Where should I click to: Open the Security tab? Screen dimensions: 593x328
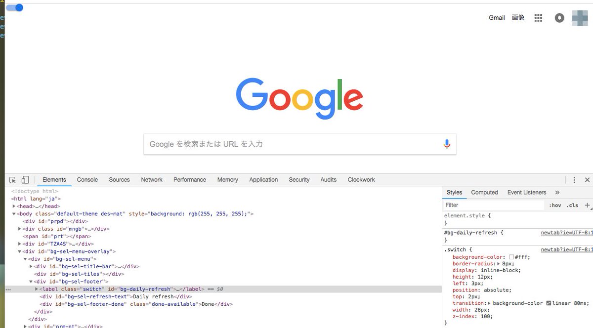point(299,180)
